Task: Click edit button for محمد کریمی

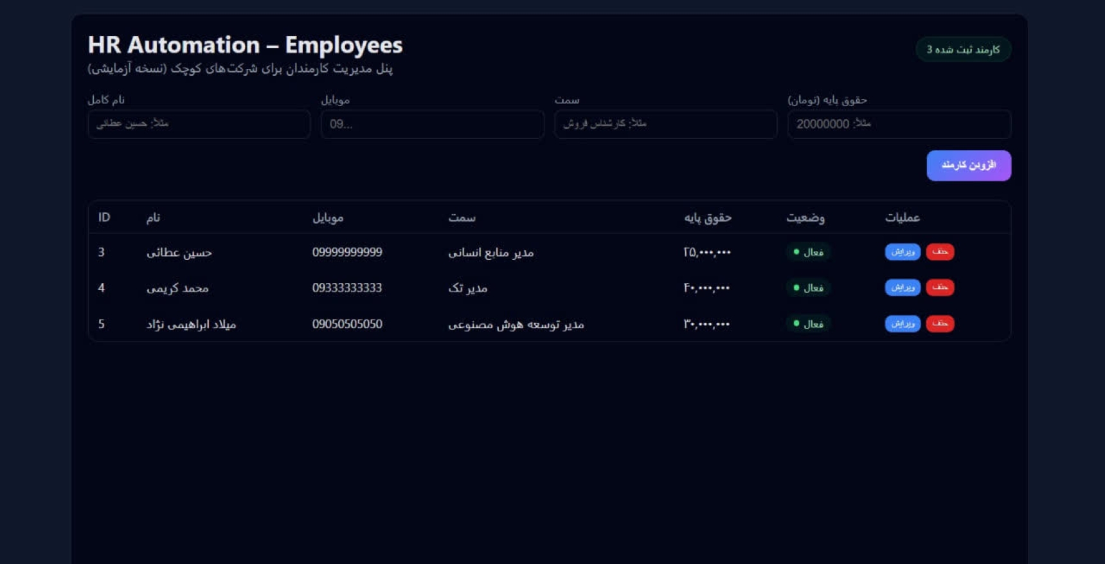Action: [x=902, y=287]
